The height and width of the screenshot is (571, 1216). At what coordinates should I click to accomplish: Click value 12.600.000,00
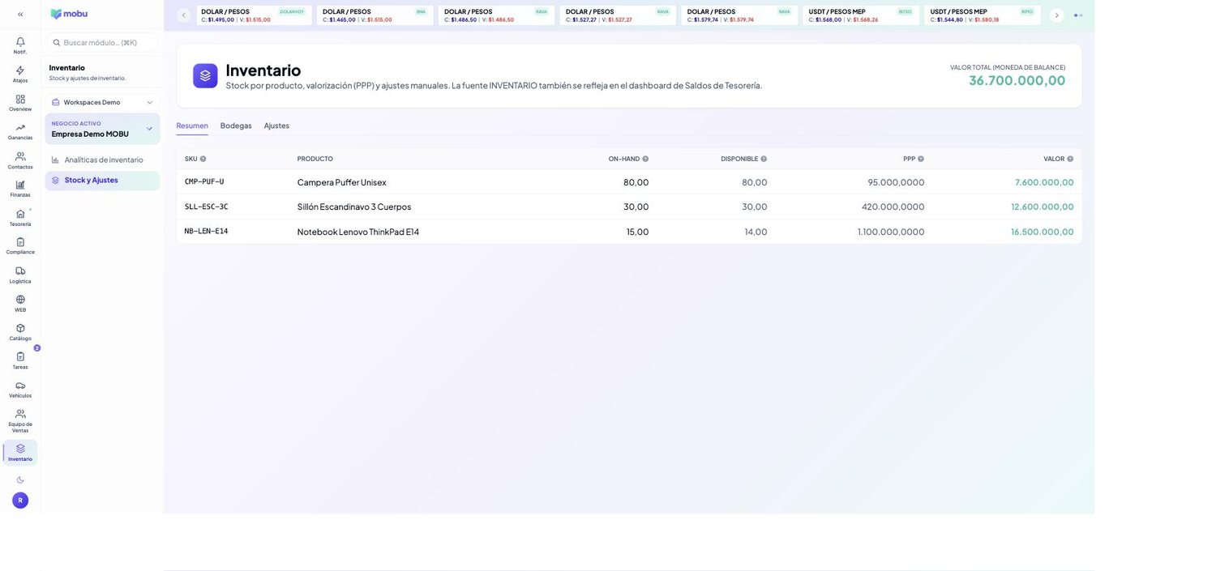point(1043,207)
